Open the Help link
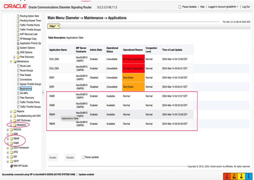The image size is (254, 180). point(202,7)
